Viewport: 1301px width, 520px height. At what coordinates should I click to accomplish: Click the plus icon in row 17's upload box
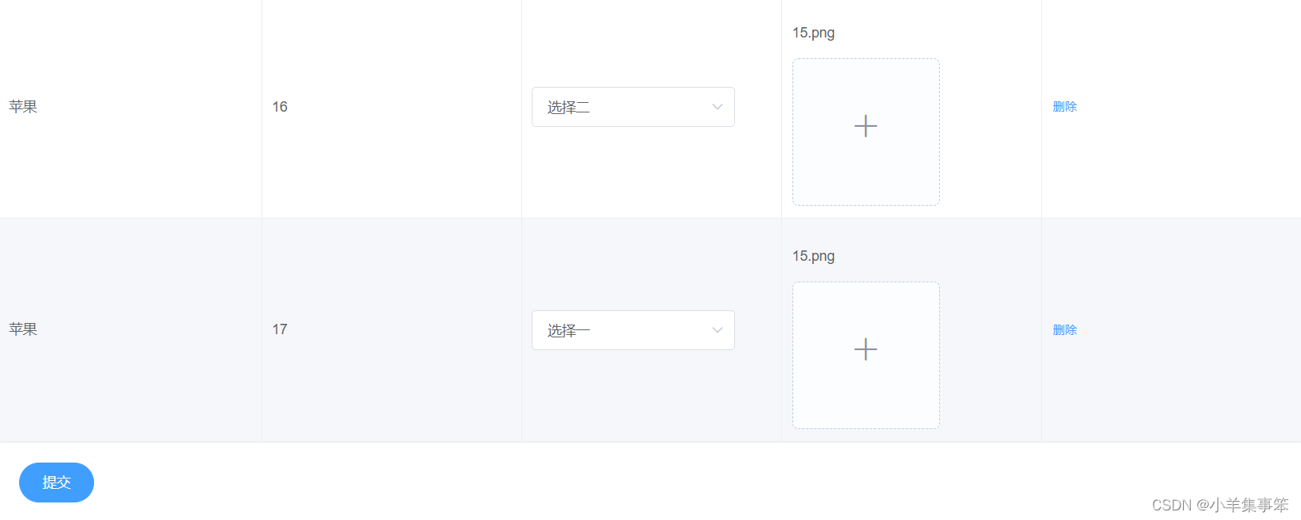point(866,349)
